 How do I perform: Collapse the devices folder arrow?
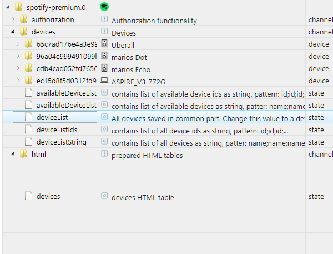click(13, 32)
